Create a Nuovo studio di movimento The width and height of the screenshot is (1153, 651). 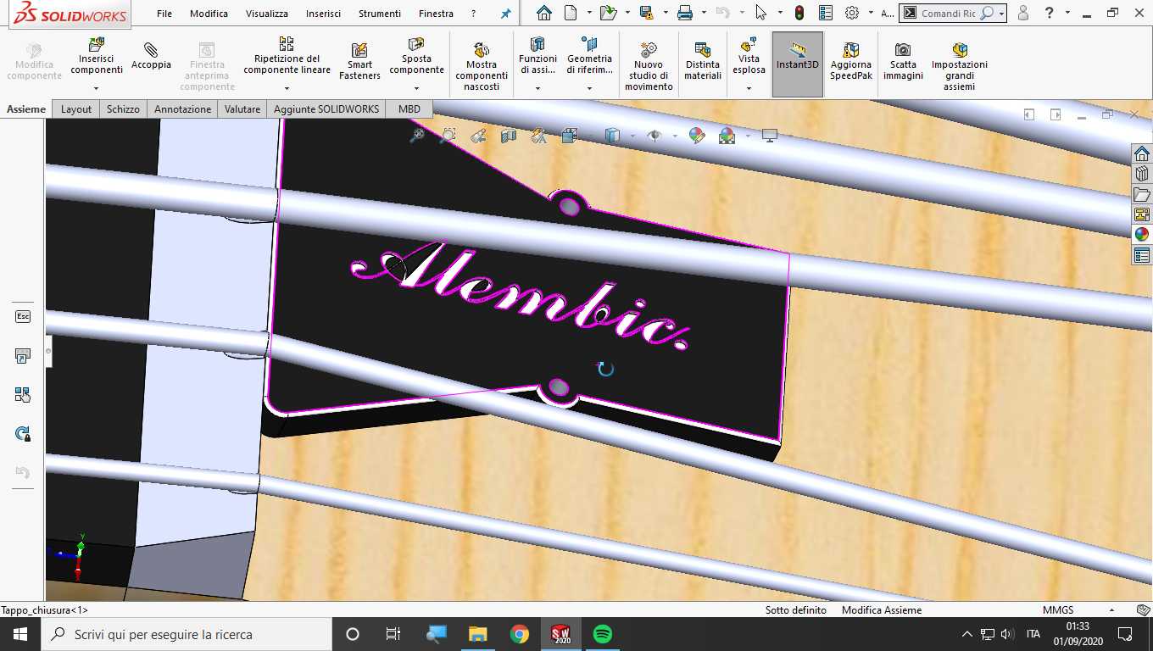[x=649, y=66]
